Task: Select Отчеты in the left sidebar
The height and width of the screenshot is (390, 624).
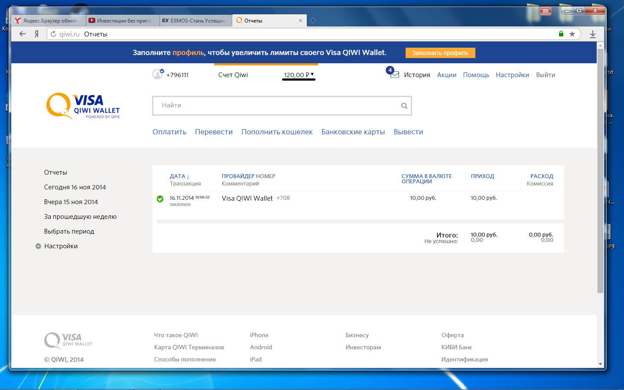Action: click(x=55, y=172)
